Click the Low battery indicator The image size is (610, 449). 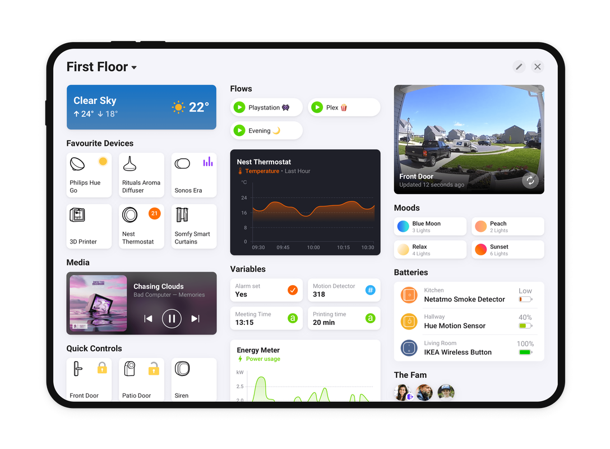click(525, 299)
